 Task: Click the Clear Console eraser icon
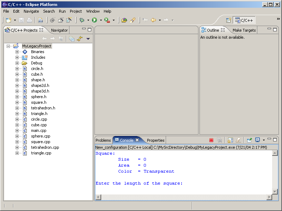pyautogui.click(x=238, y=140)
